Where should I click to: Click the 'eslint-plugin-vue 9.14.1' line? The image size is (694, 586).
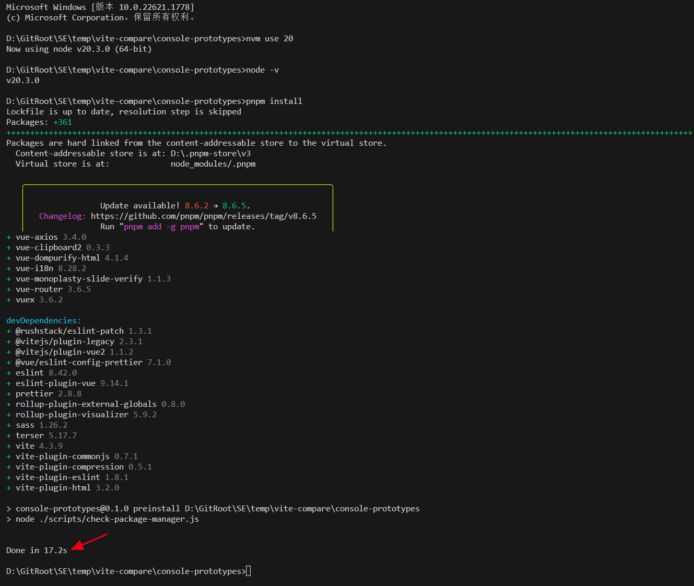(67, 383)
